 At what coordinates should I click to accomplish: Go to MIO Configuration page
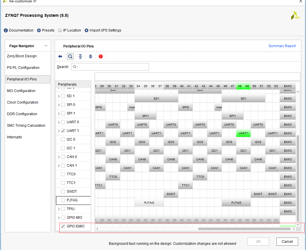pos(21,91)
